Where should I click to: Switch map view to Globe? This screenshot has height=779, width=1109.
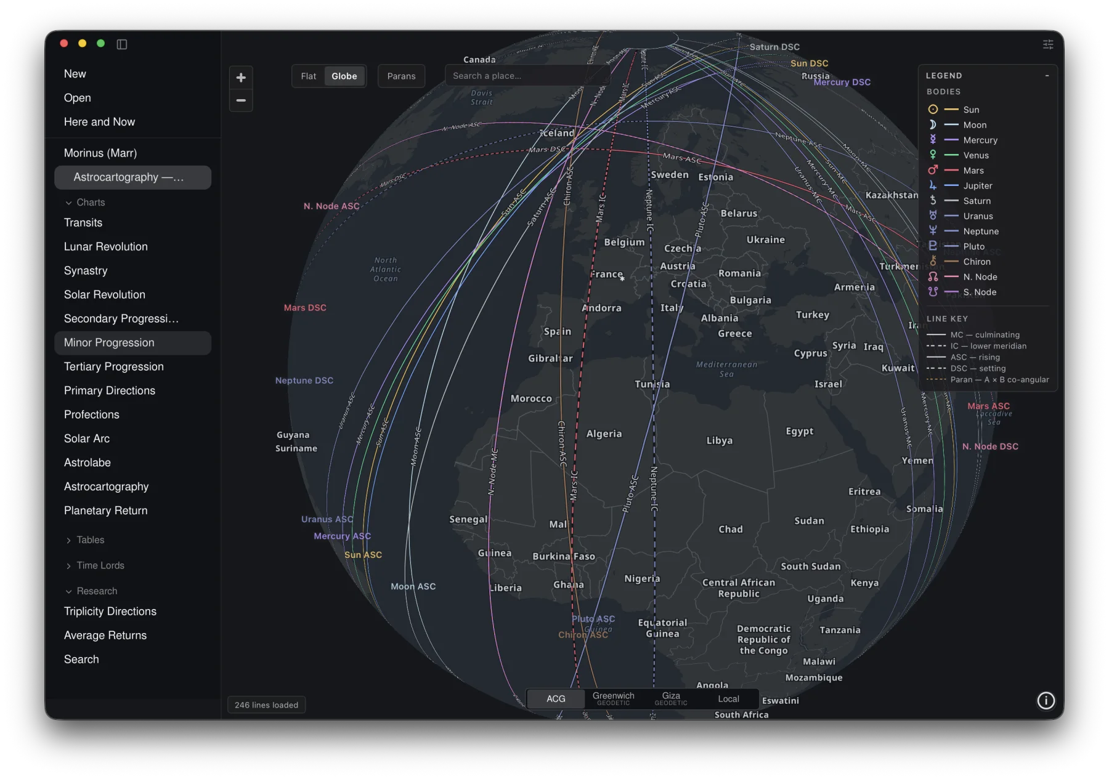(344, 76)
